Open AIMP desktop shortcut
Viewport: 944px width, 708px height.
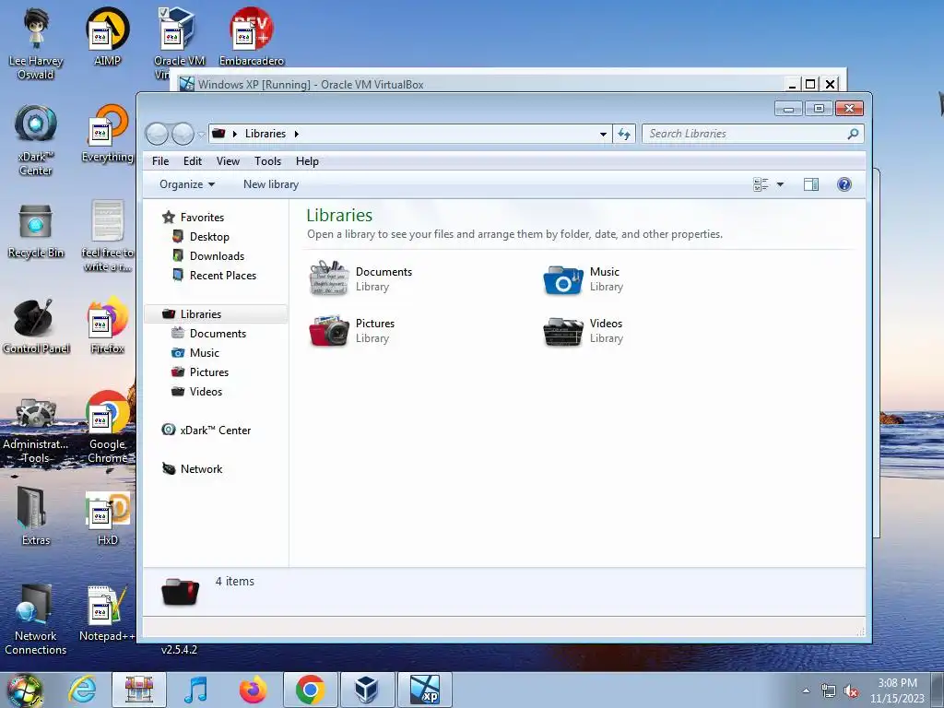[x=107, y=36]
